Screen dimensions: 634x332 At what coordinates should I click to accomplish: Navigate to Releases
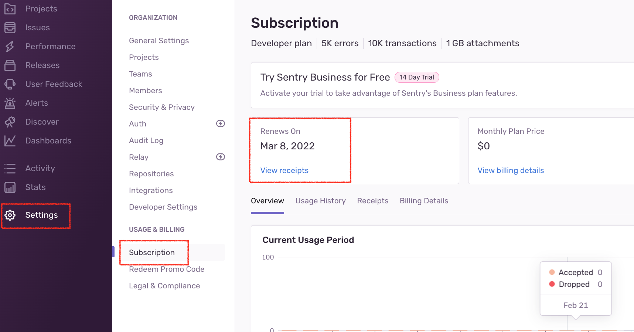pyautogui.click(x=42, y=65)
